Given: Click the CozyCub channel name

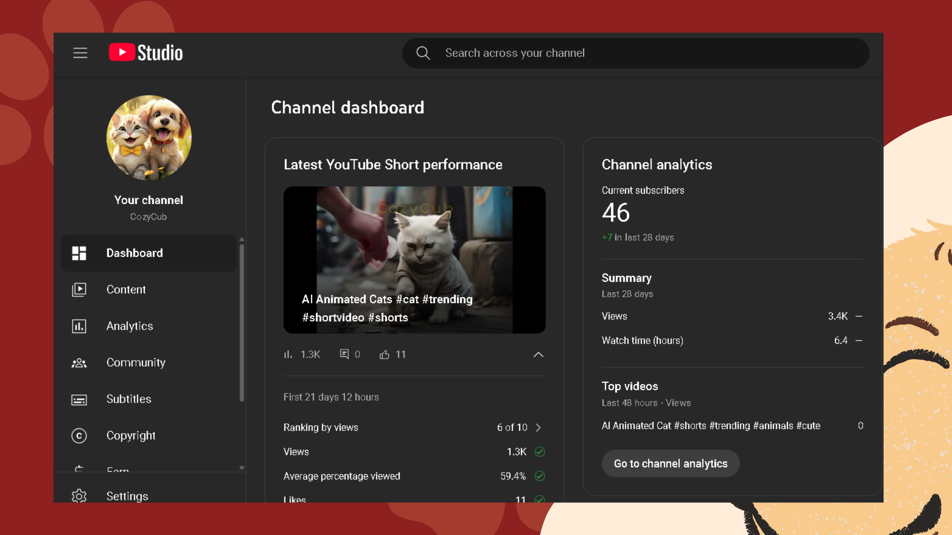Looking at the screenshot, I should pyautogui.click(x=149, y=217).
